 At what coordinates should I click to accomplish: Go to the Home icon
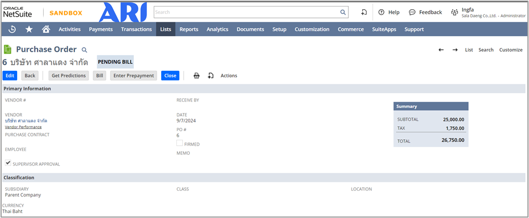[x=46, y=29]
